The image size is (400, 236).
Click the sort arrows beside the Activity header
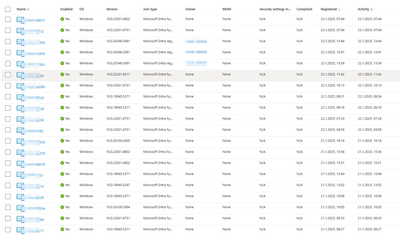coord(371,9)
